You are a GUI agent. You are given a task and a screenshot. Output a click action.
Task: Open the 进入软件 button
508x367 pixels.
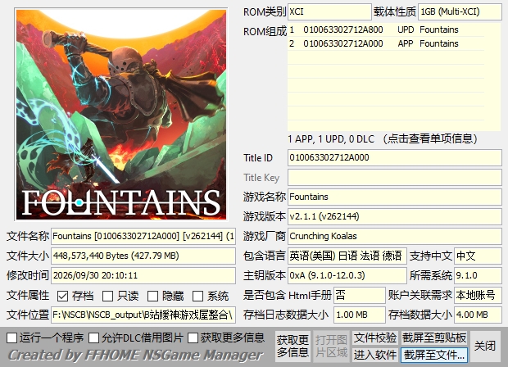click(375, 355)
